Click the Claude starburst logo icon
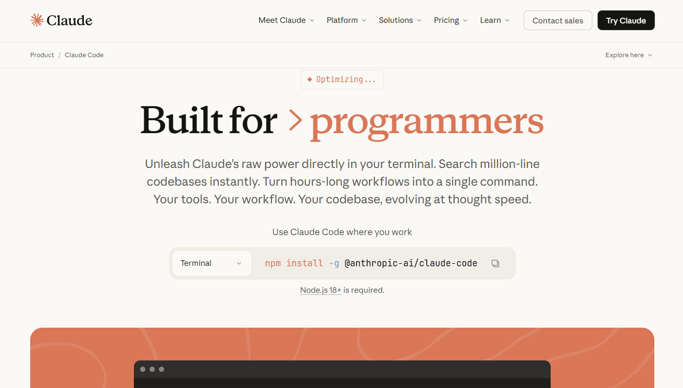 tap(37, 20)
